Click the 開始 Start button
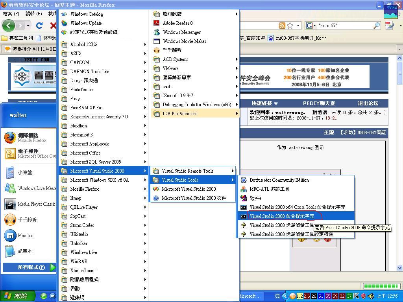Viewport: 403px width, 302px height. pyautogui.click(x=17, y=296)
